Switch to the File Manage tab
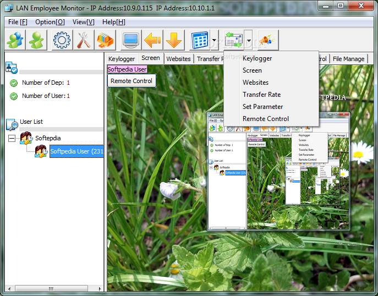Viewport: 378px width, 296px height. (x=349, y=59)
